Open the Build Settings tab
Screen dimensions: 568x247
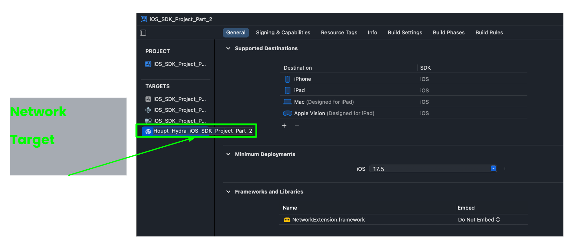(x=405, y=32)
